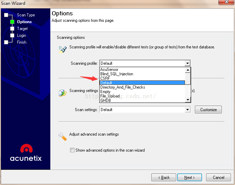The height and width of the screenshot is (185, 235).
Task: Click the Adjust advanced scan settings text
Action: [94, 134]
